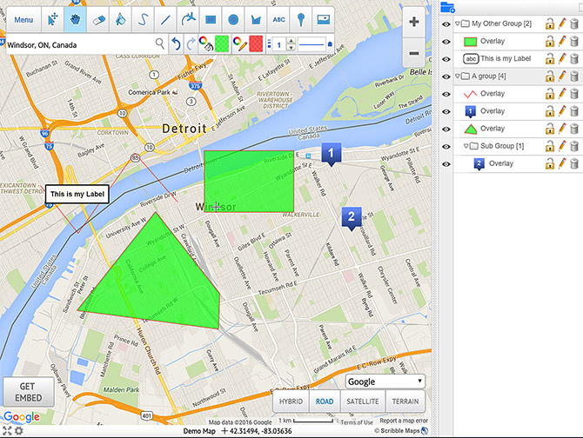
Task: Pick the ABC text label tool
Action: (x=278, y=19)
